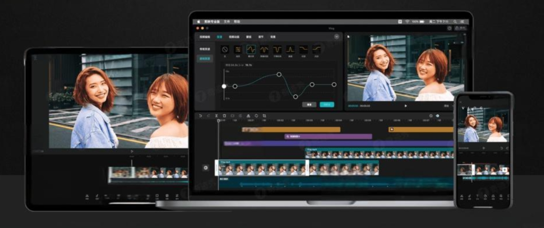
Task: Choose the last step-up curve preset
Action: [317, 49]
